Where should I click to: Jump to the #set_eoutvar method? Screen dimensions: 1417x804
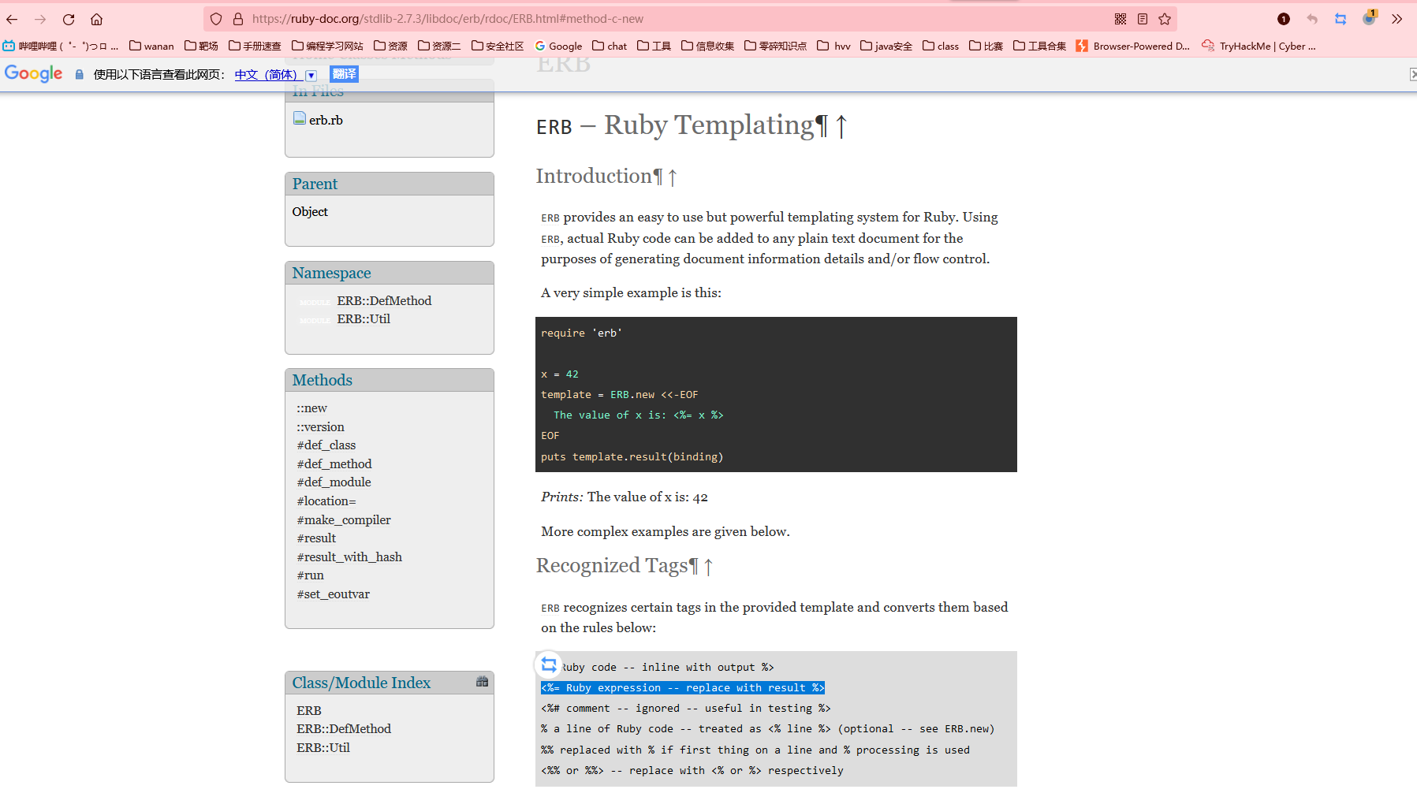pos(333,594)
